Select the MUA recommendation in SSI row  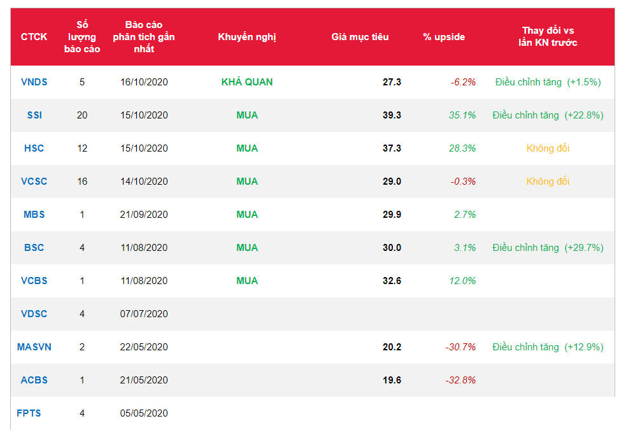click(246, 115)
